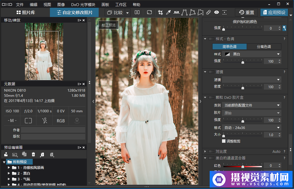294x189 pixels.
Task: Click the fit-to-screen view icon
Action: tap(149, 12)
